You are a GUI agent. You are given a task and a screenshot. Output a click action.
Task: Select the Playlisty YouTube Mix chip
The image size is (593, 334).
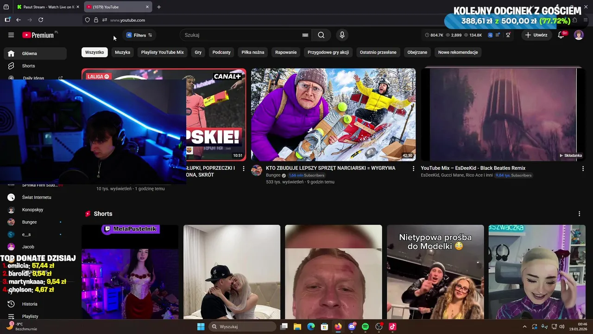click(x=163, y=52)
